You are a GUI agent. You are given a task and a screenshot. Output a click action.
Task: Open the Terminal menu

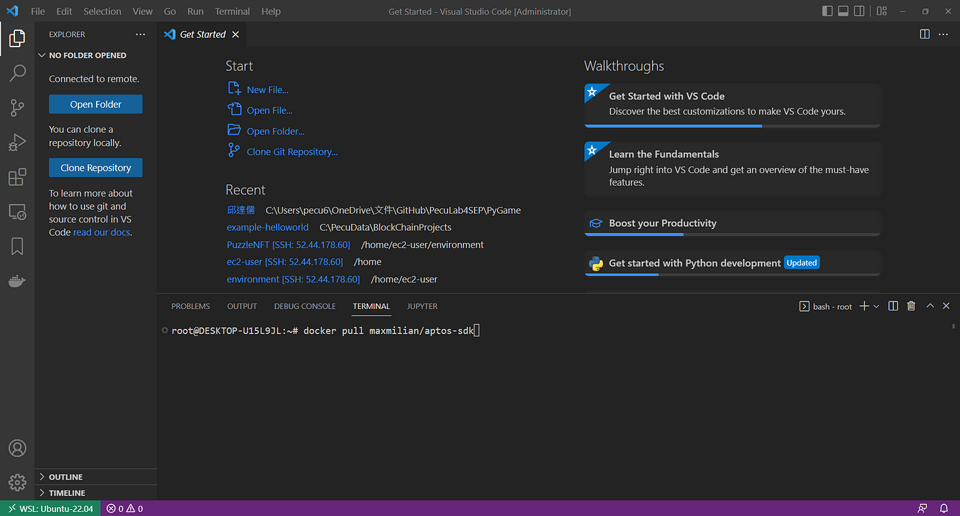232,12
